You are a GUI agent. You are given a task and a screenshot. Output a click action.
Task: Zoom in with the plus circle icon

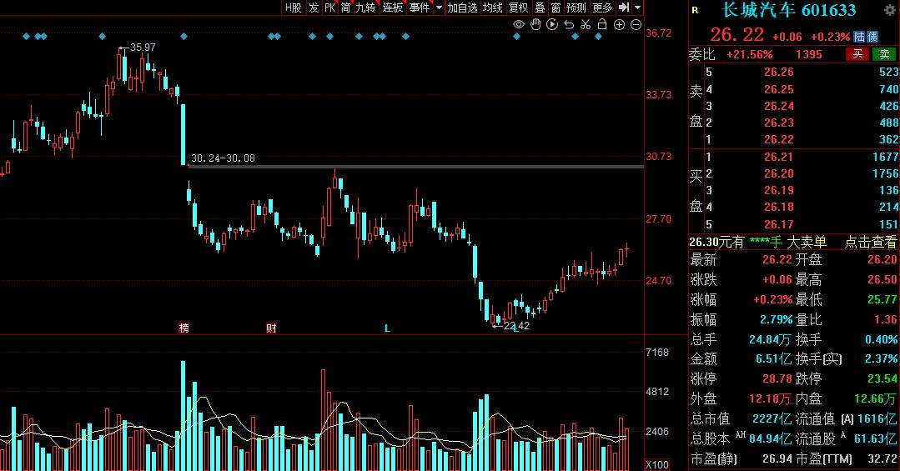click(620, 24)
